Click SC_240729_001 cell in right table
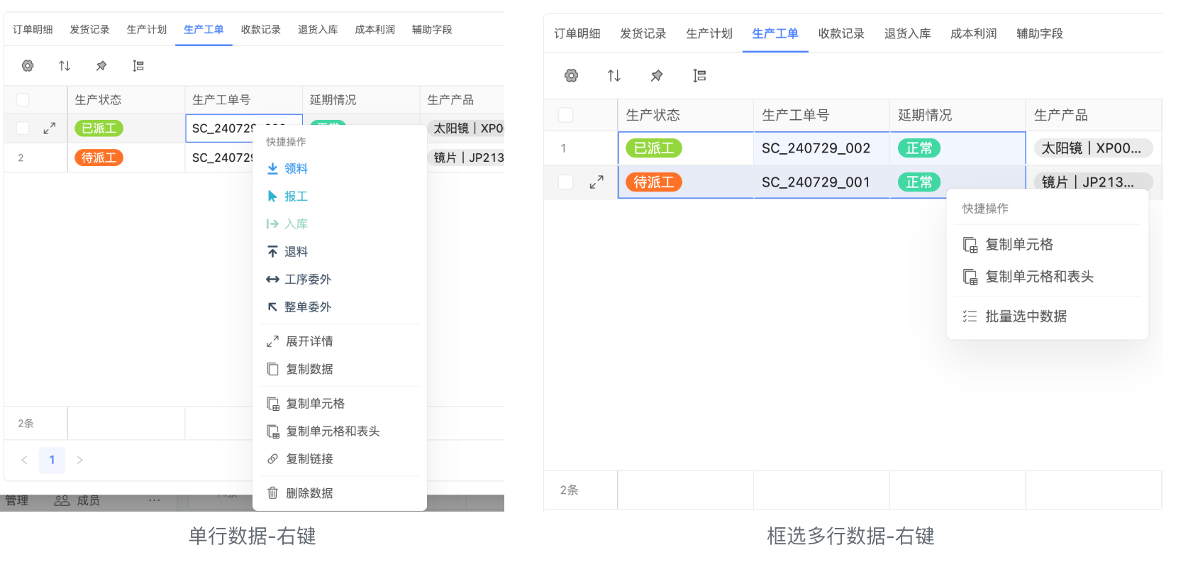The image size is (1193, 562). pyautogui.click(x=821, y=182)
